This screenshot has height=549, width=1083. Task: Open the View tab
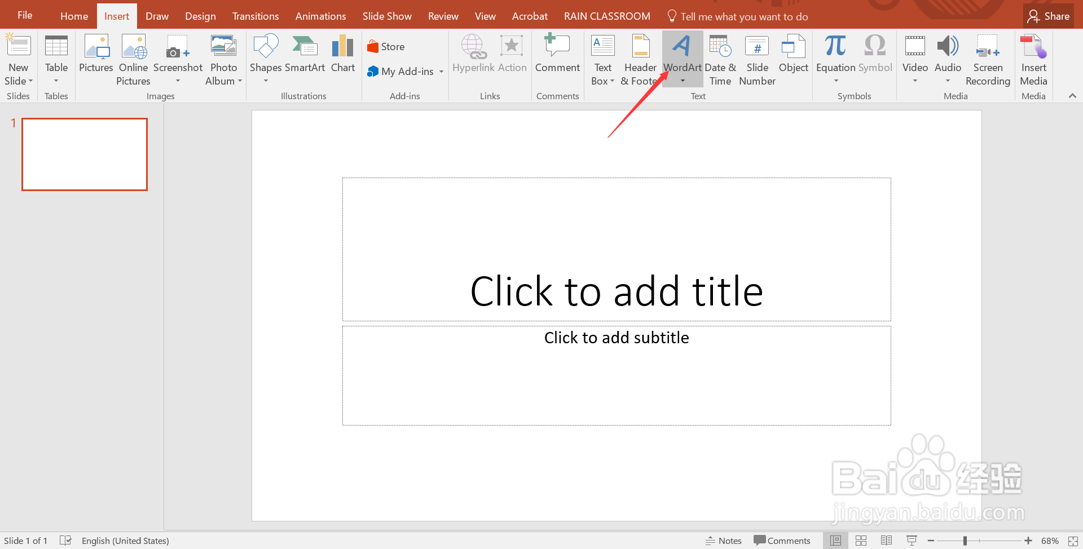coord(485,16)
